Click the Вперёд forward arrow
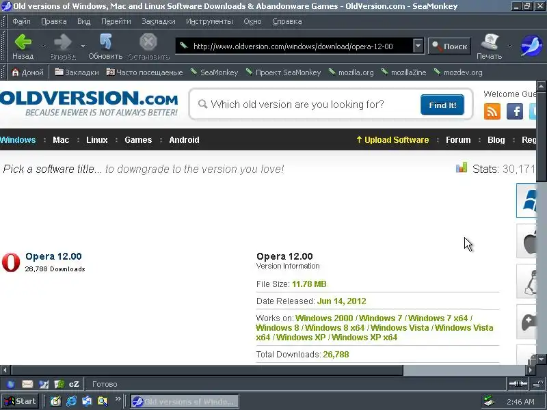The height and width of the screenshot is (410, 547). 63,46
